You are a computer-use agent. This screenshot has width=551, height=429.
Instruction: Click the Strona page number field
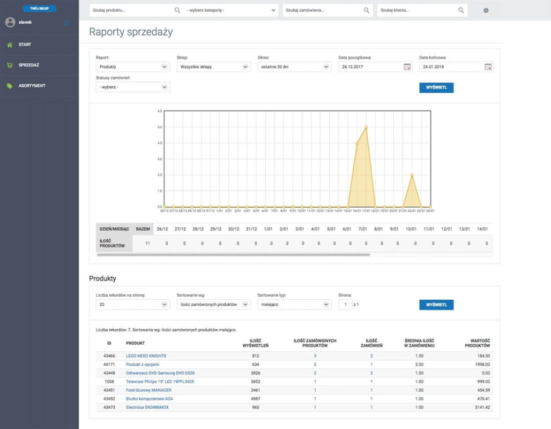[345, 305]
